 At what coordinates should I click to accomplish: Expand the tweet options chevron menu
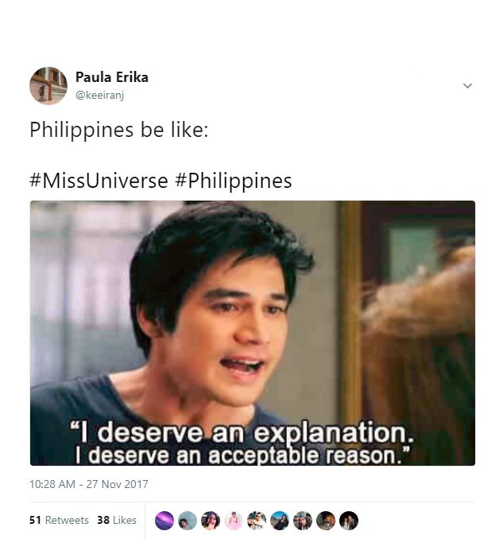pos(467,86)
